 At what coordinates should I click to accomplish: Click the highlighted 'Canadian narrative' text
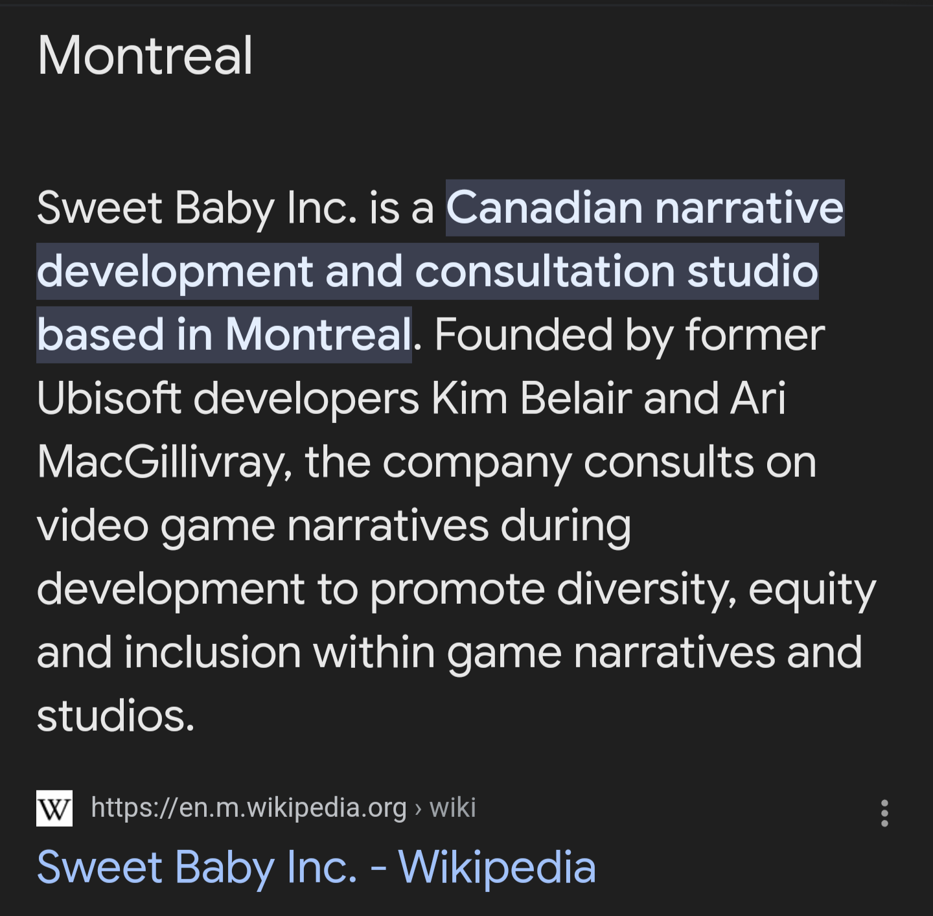645,208
